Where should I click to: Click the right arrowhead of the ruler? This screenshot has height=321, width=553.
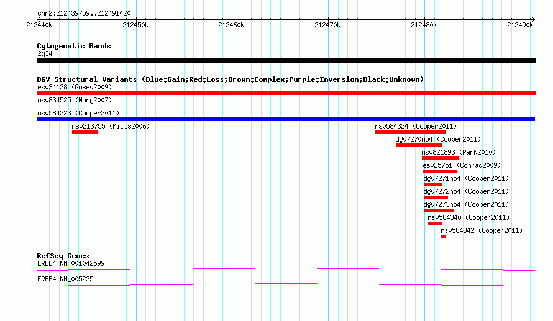point(534,19)
